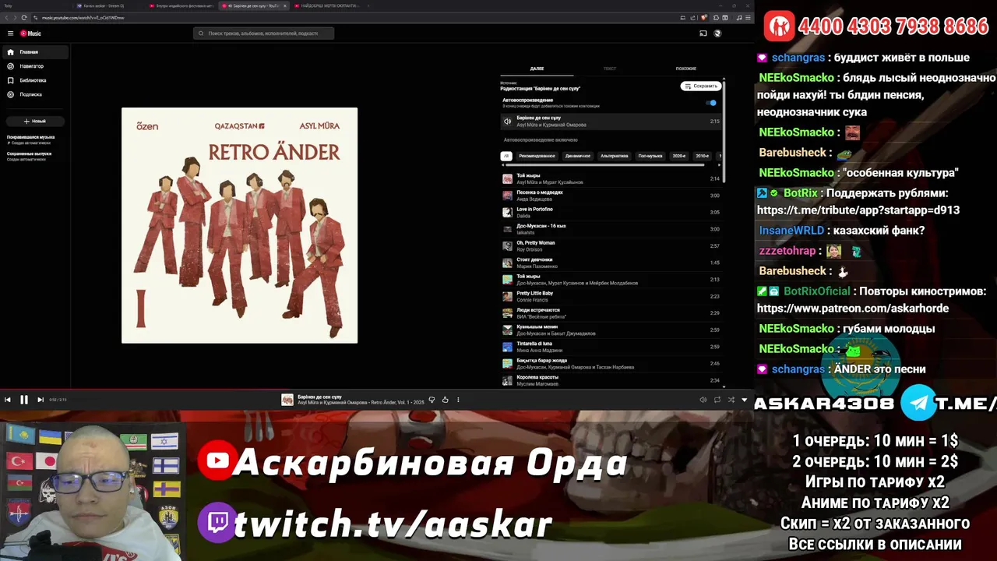
Task: Open Библиотека in the sidebar
Action: [x=35, y=80]
